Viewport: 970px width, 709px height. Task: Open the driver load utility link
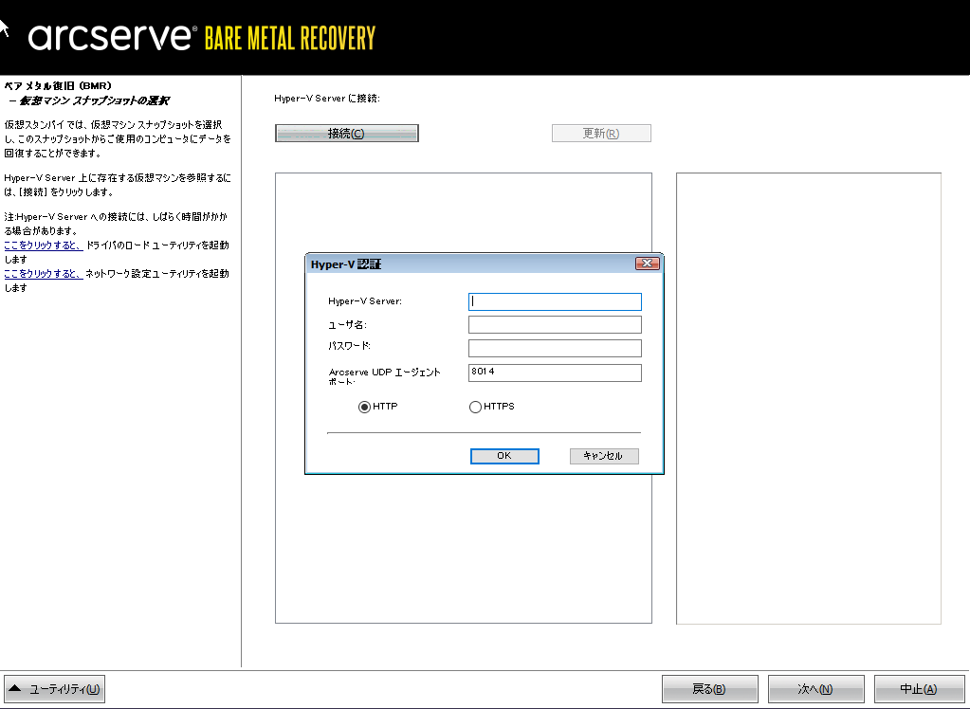44,245
